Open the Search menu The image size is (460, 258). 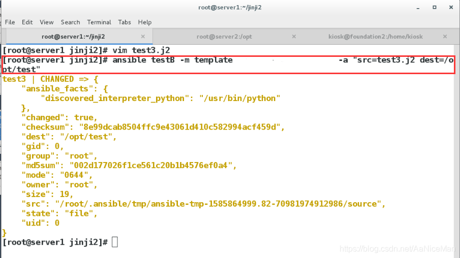tap(71, 22)
